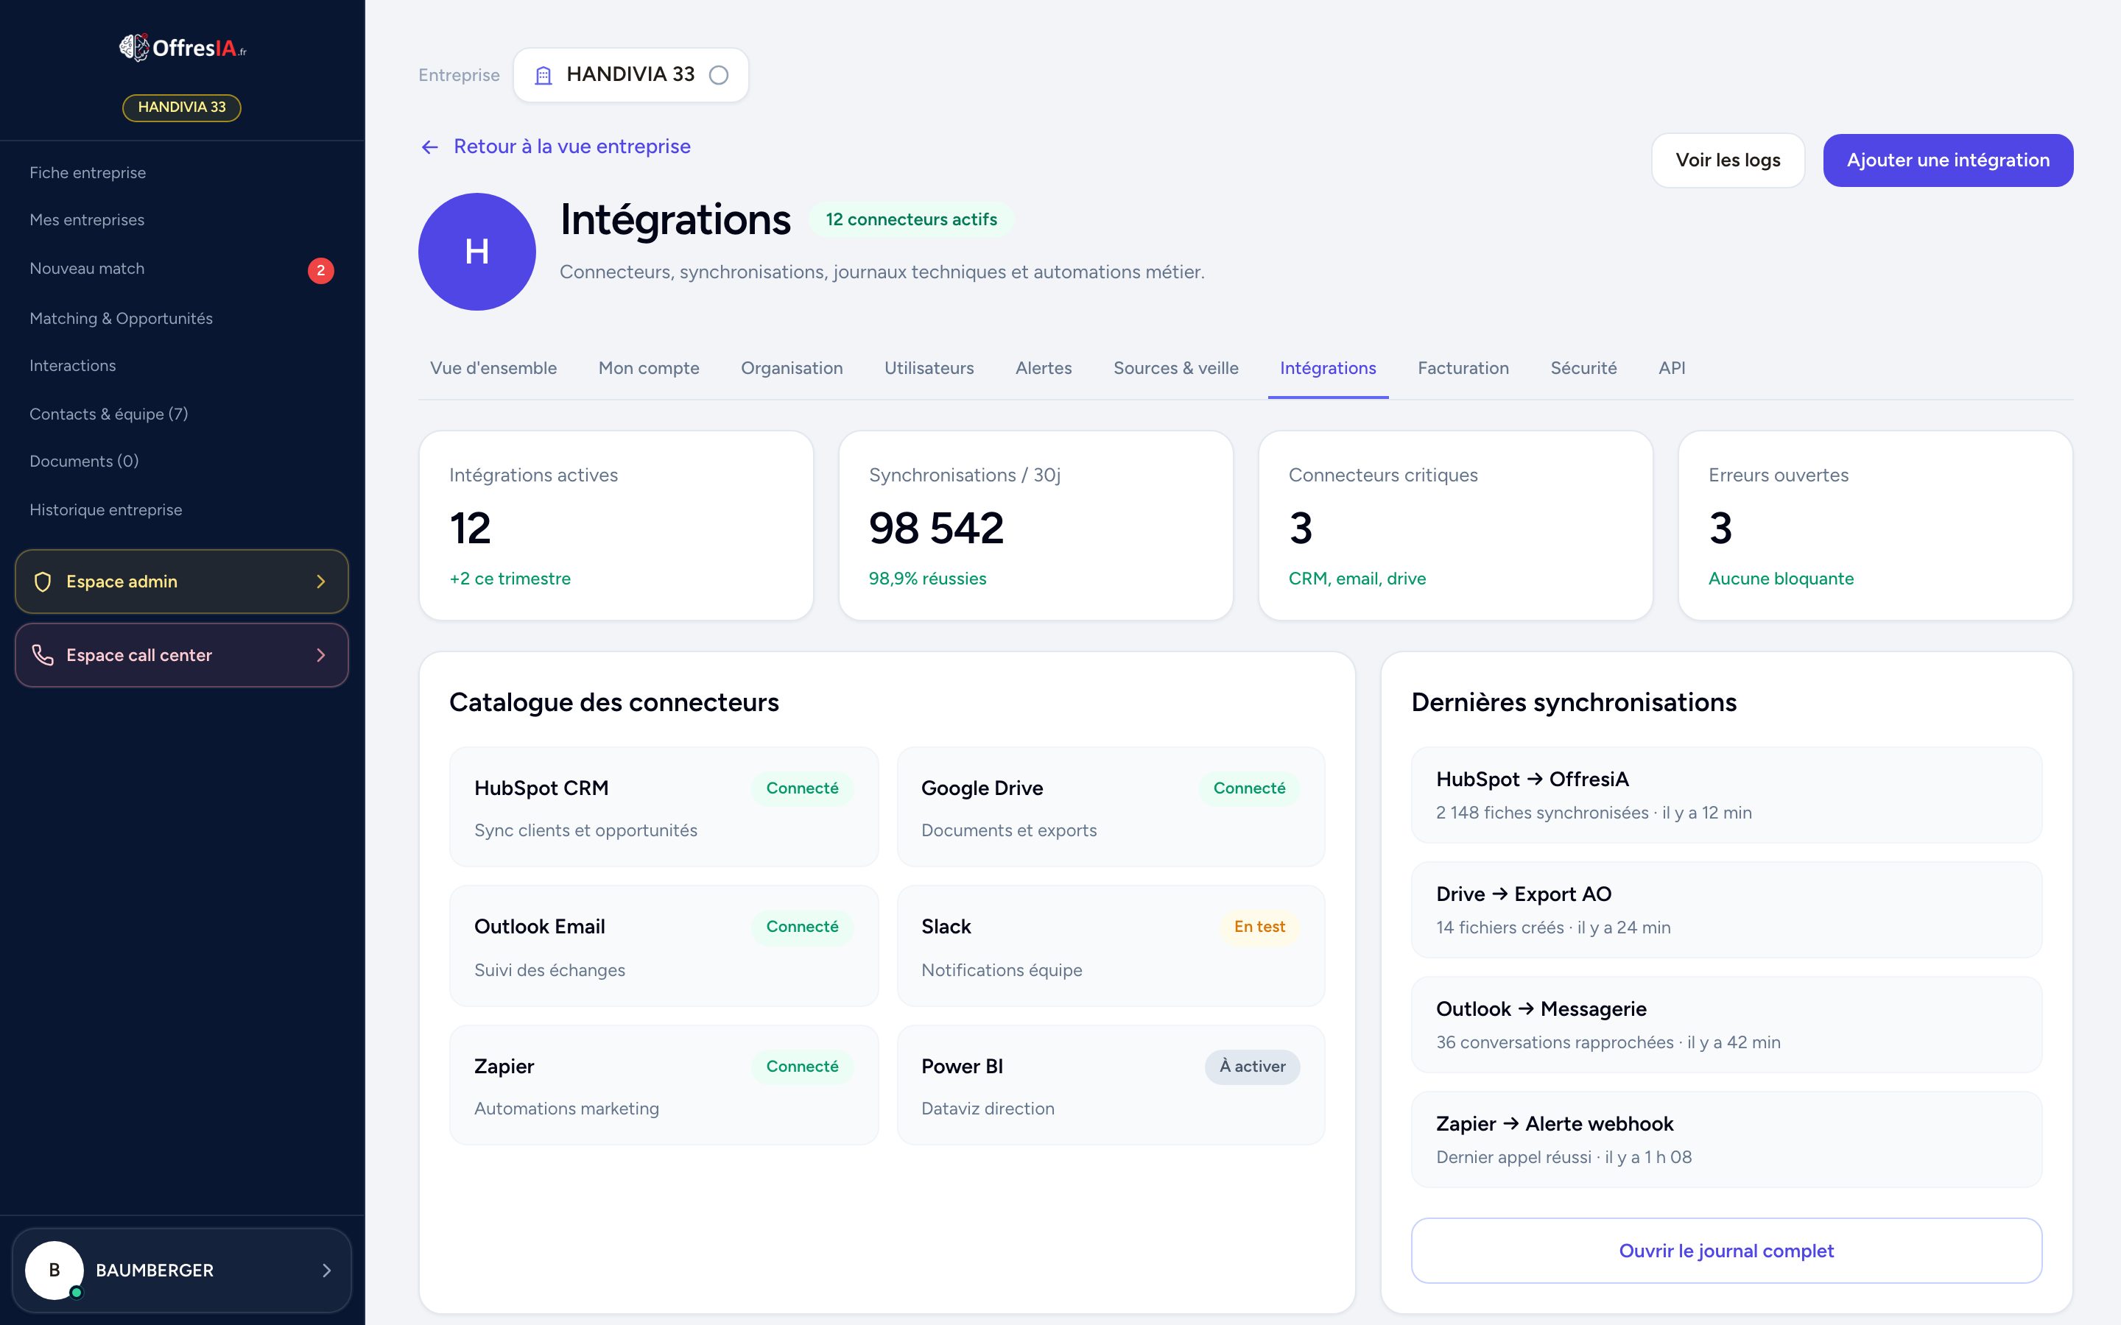Toggle the circle next to HANDIVIA 33
Screen dimensions: 2121x1325
pyautogui.click(x=719, y=75)
